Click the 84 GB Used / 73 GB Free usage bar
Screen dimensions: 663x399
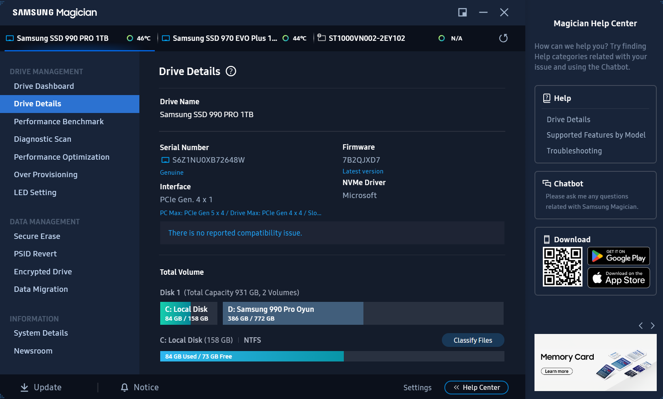[x=332, y=356]
